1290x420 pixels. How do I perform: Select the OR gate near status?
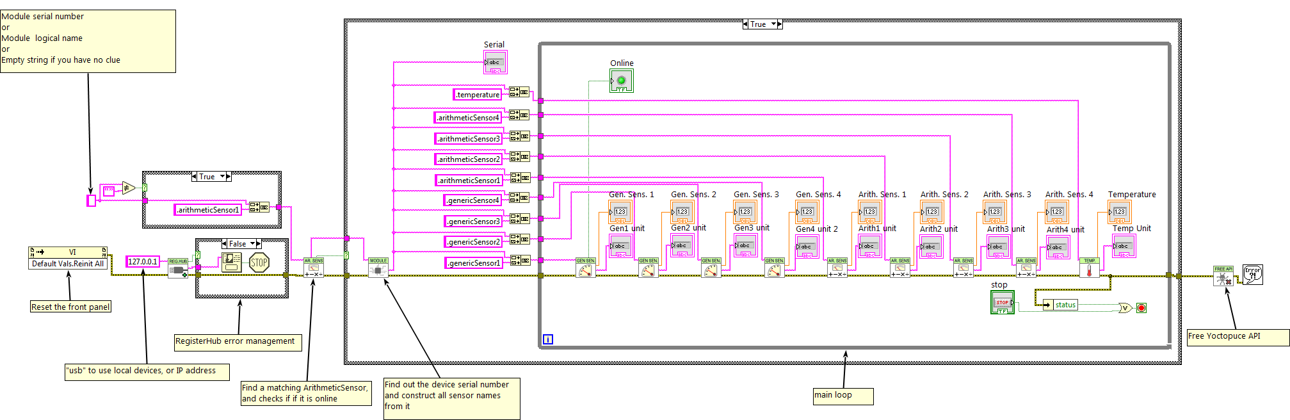pyautogui.click(x=1125, y=308)
